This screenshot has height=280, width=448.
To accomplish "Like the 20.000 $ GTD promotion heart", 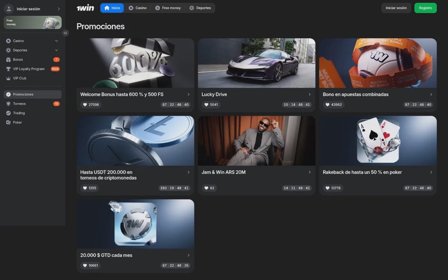I will [85, 266].
